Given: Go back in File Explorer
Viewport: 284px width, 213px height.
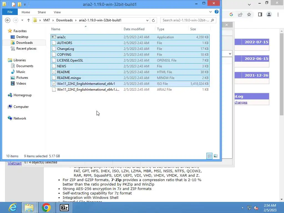Looking at the screenshot, I should point(7,20).
